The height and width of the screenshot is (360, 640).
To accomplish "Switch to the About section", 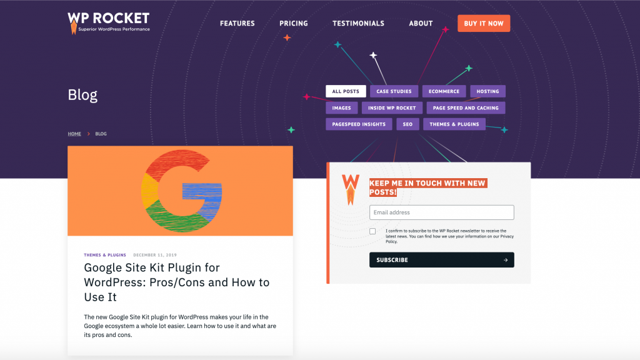I will click(420, 23).
